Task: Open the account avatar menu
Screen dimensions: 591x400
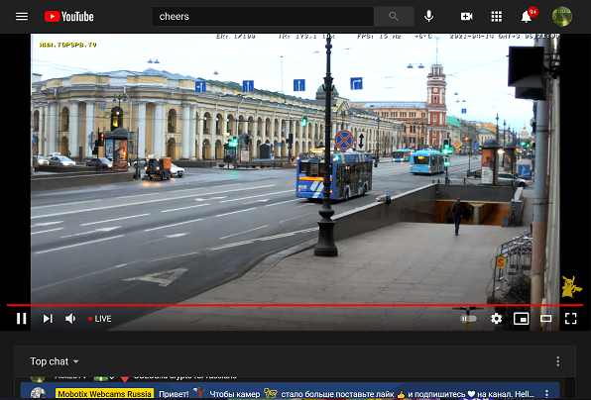Action: pyautogui.click(x=561, y=17)
